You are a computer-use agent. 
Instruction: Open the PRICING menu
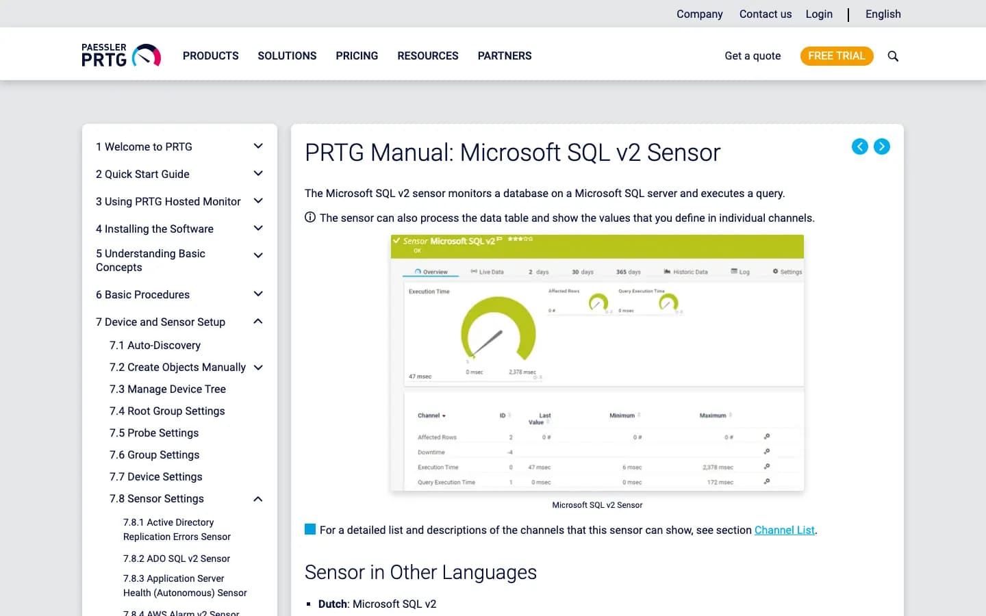357,56
